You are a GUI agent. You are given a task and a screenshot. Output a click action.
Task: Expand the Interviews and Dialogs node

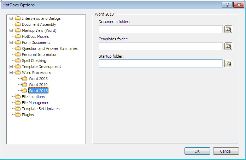coord(11,18)
